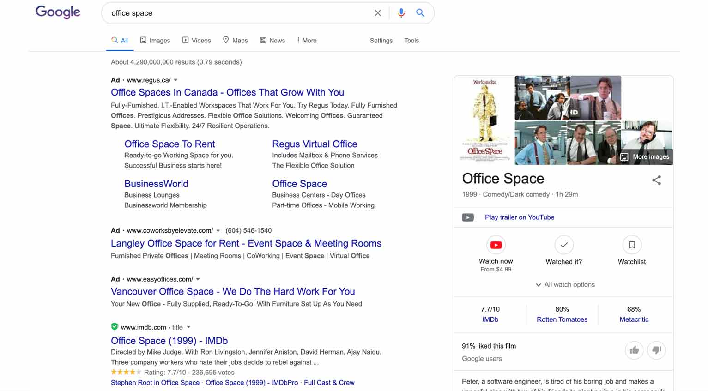Click the red YouTube Watch now icon
Image resolution: width=708 pixels, height=391 pixels.
[496, 245]
